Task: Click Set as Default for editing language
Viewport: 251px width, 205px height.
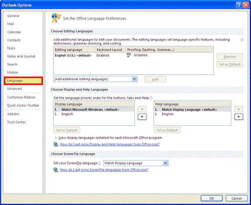Action: [x=230, y=64]
